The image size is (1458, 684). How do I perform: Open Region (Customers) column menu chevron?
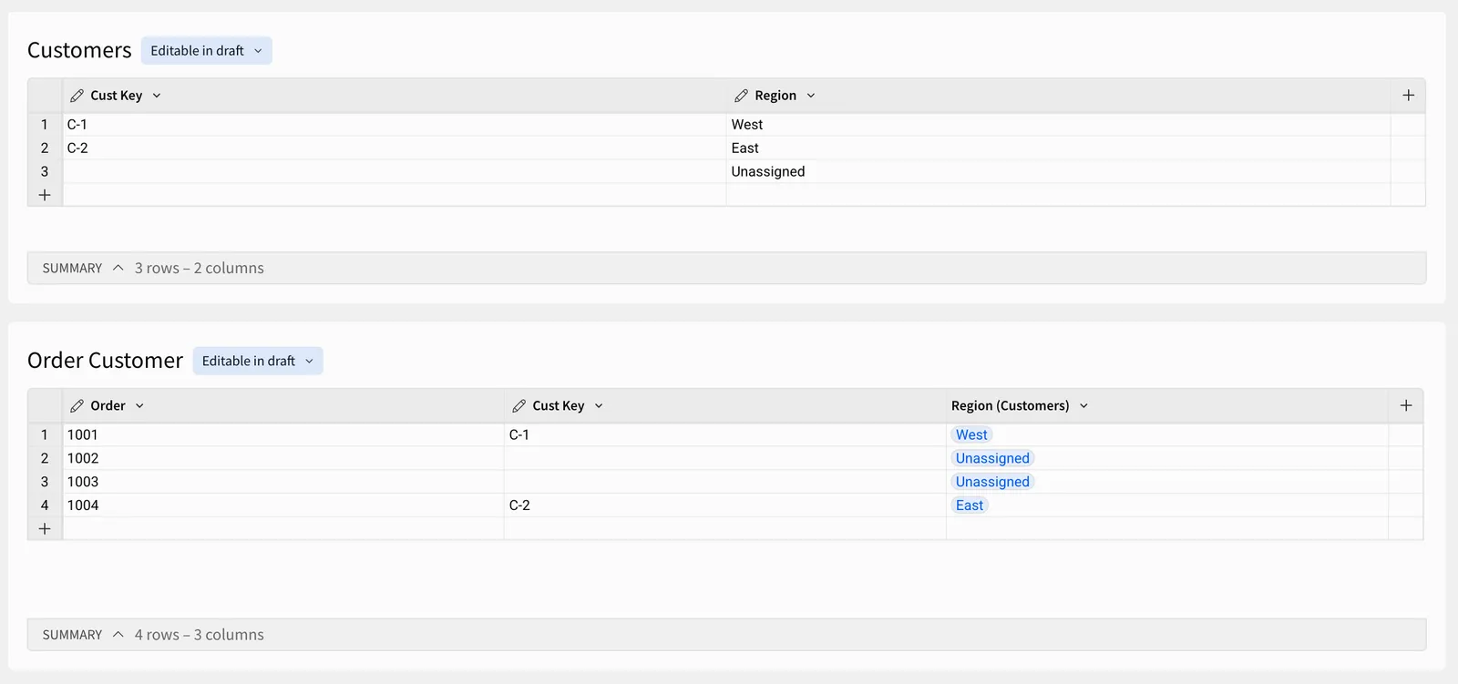coord(1083,406)
